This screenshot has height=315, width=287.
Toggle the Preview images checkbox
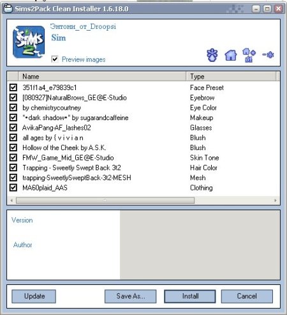[55, 59]
